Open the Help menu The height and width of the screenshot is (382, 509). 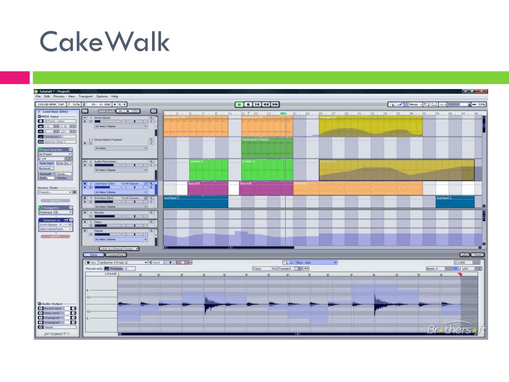point(115,96)
